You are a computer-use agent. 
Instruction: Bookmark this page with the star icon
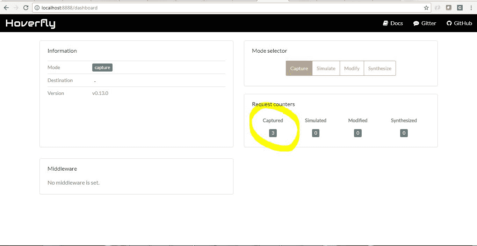[426, 8]
